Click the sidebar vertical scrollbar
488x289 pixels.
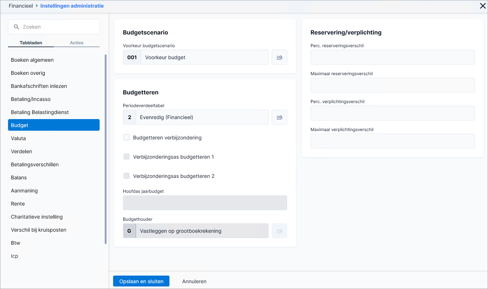[x=106, y=149]
